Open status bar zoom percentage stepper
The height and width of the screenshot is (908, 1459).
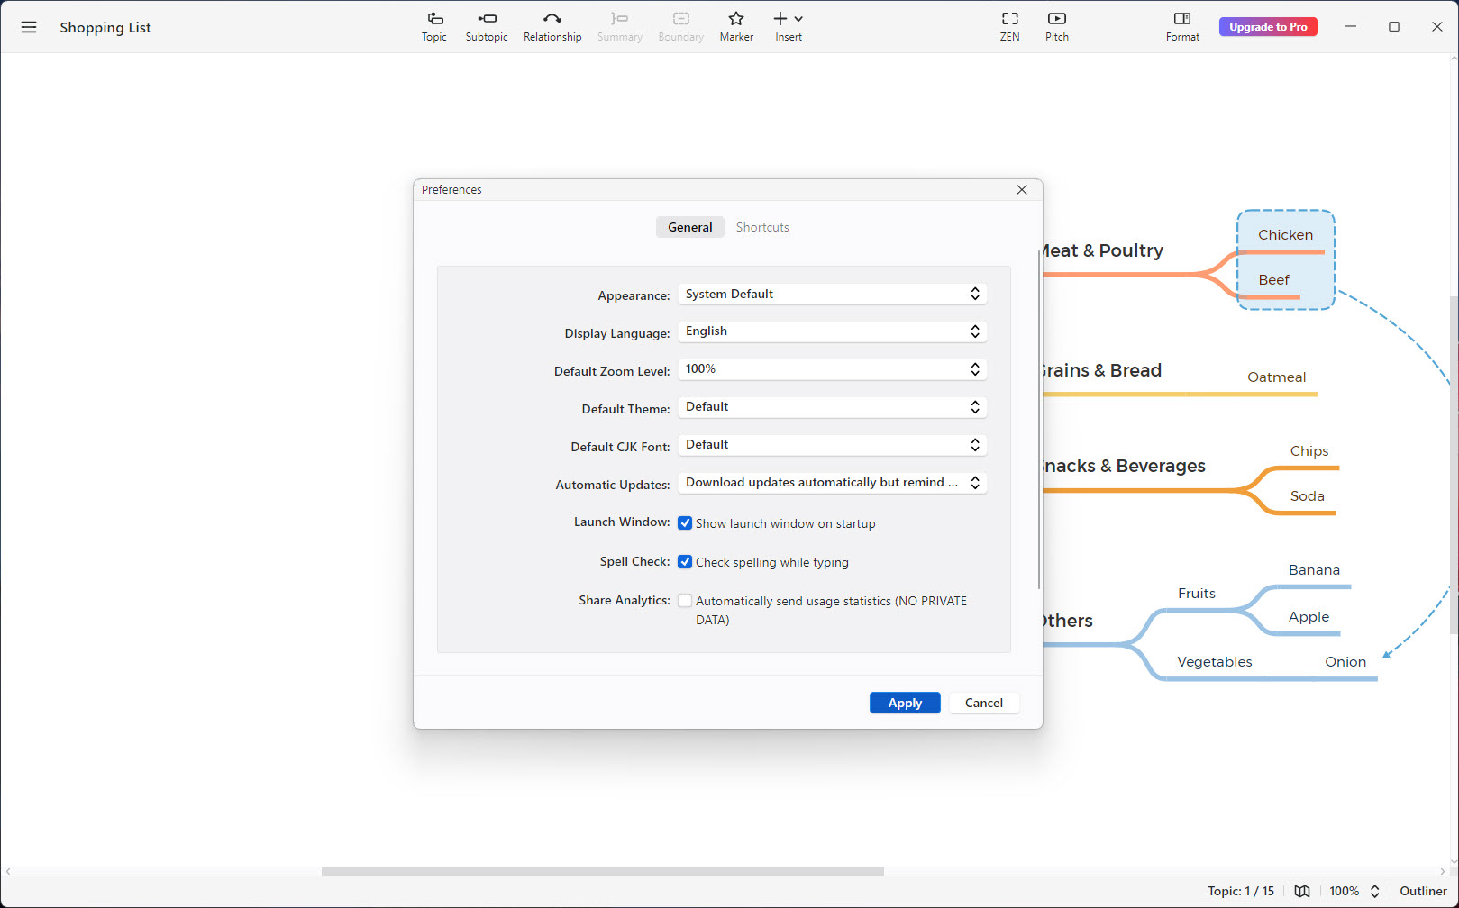tap(1374, 891)
